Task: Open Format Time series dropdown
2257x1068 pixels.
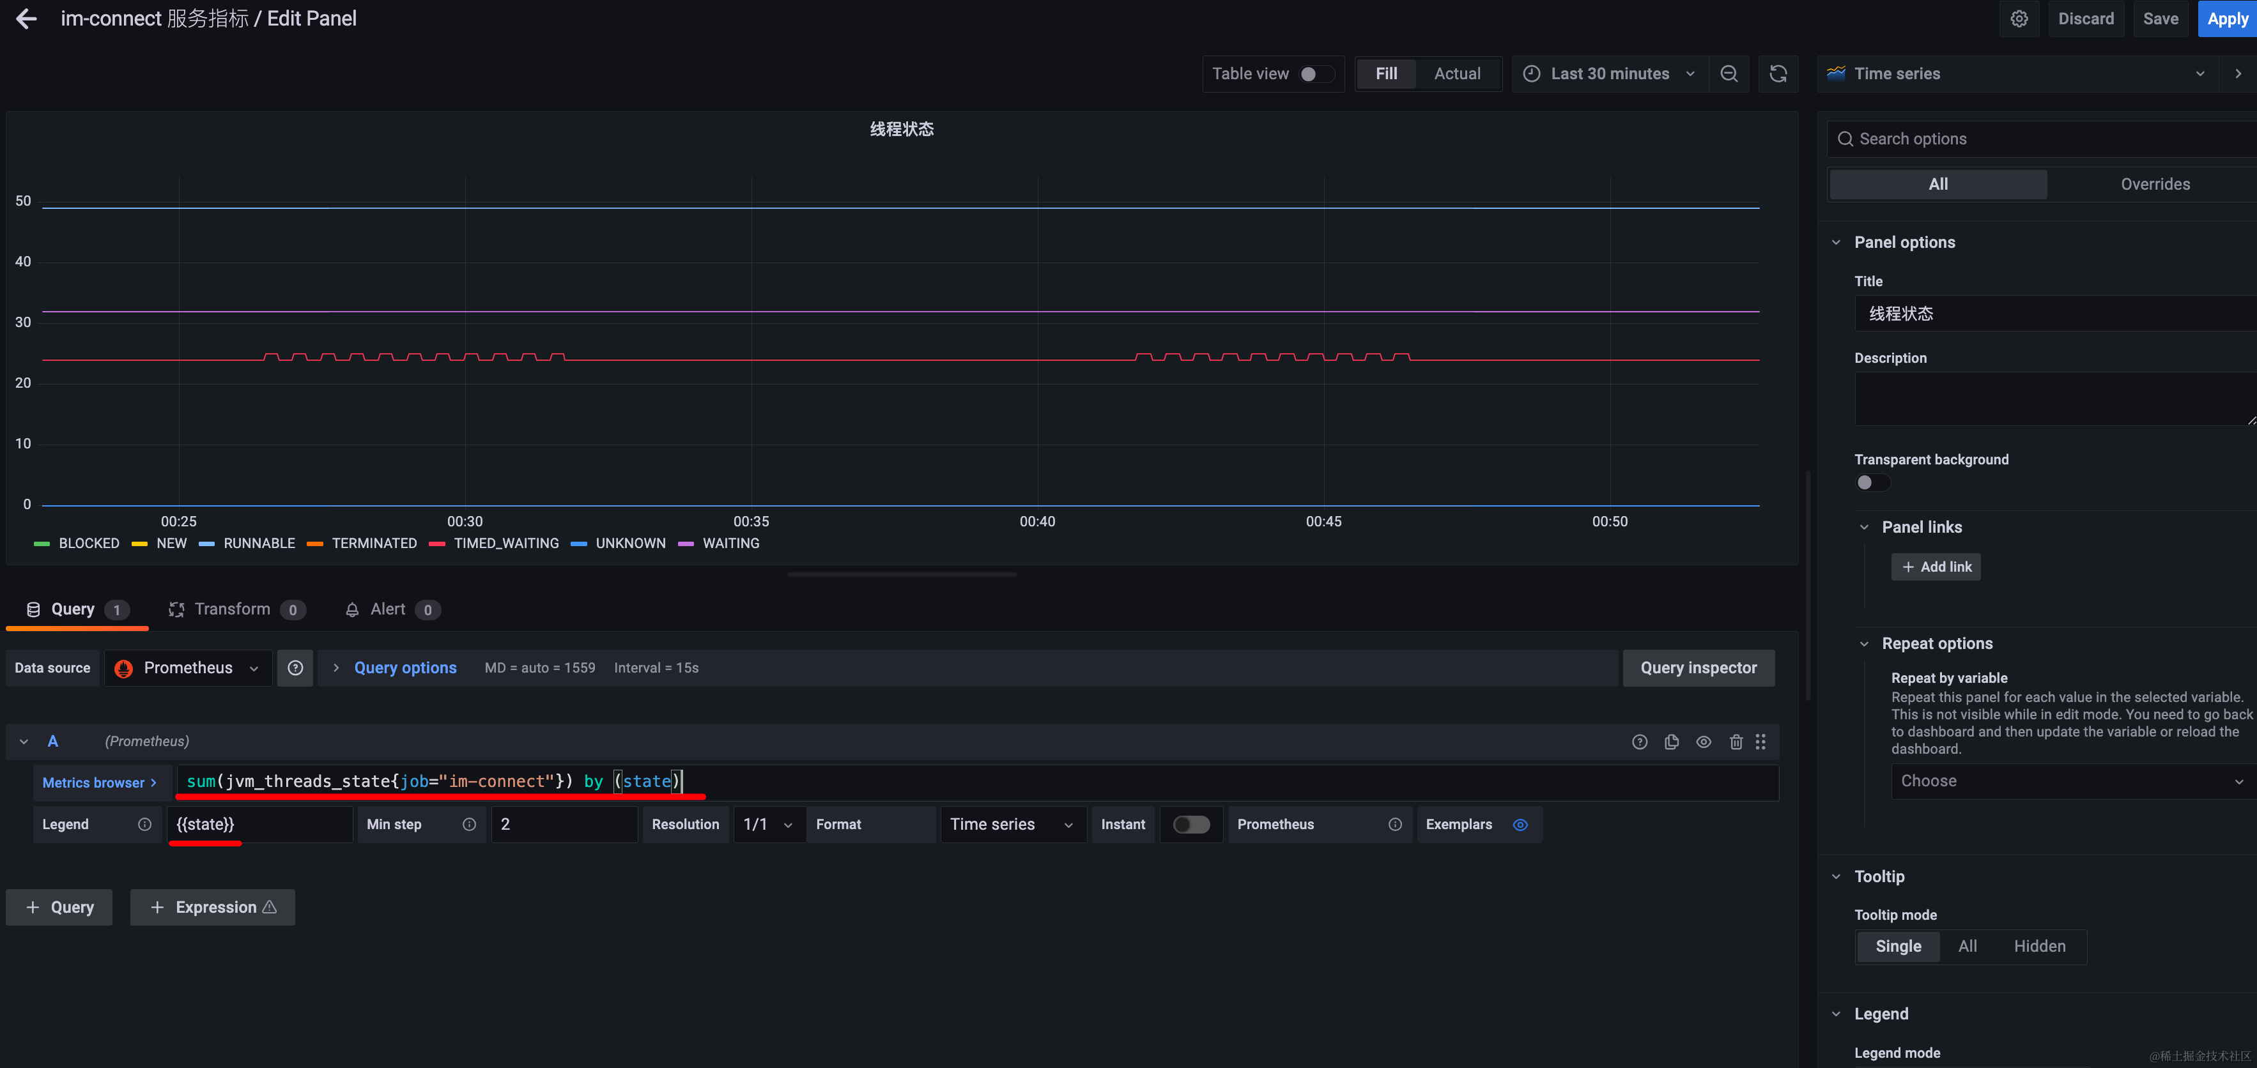Action: pyautogui.click(x=1013, y=825)
